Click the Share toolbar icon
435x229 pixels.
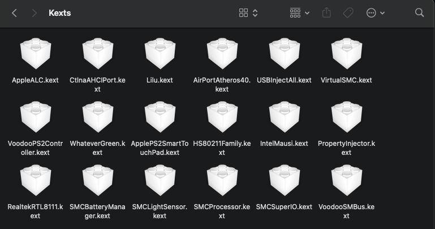pyautogui.click(x=326, y=12)
